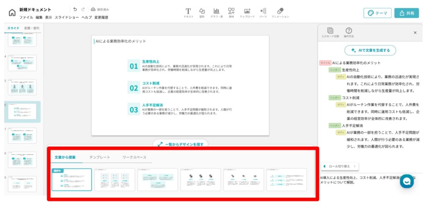Open the 図形 (Shapes) tool
The image size is (428, 209).
[x=202, y=11]
